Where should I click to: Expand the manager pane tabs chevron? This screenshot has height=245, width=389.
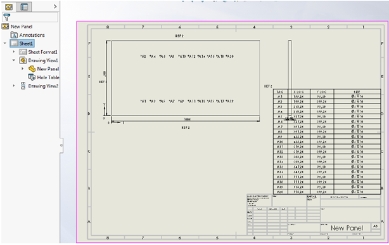(x=55, y=6)
